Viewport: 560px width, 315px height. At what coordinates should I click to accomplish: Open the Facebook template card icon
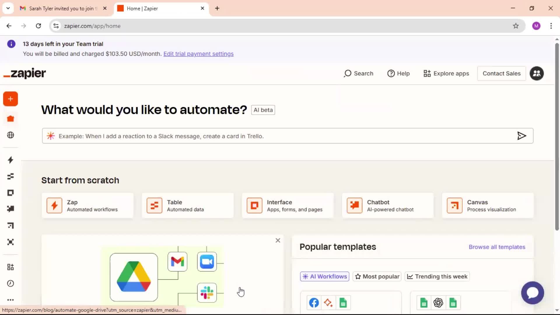click(x=314, y=303)
